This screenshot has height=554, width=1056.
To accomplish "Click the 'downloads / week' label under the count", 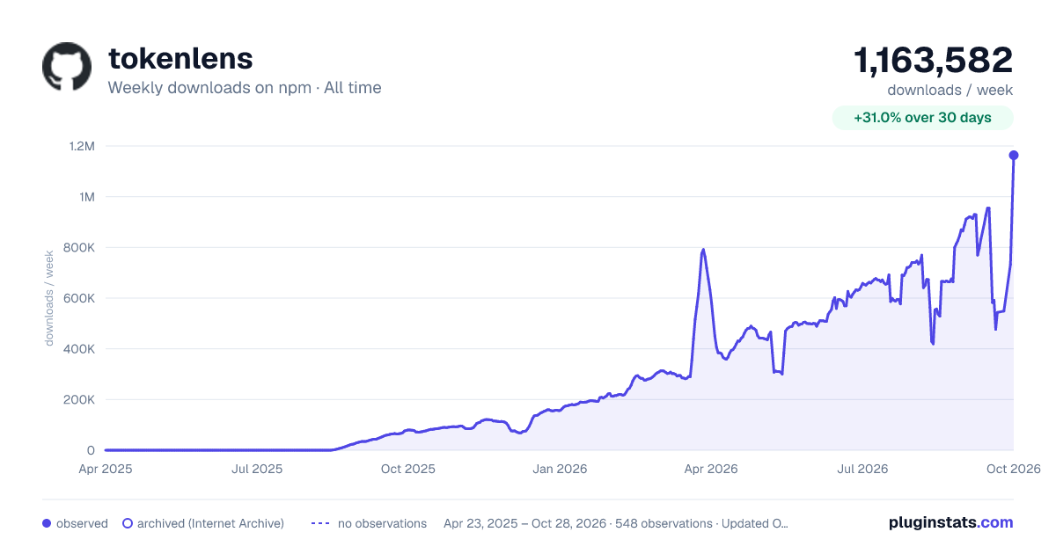I will tap(950, 90).
